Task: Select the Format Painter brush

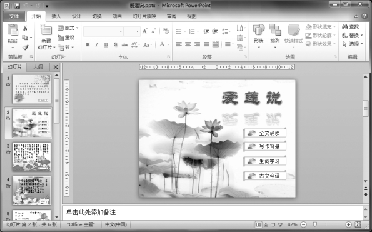Action: [x=26, y=47]
